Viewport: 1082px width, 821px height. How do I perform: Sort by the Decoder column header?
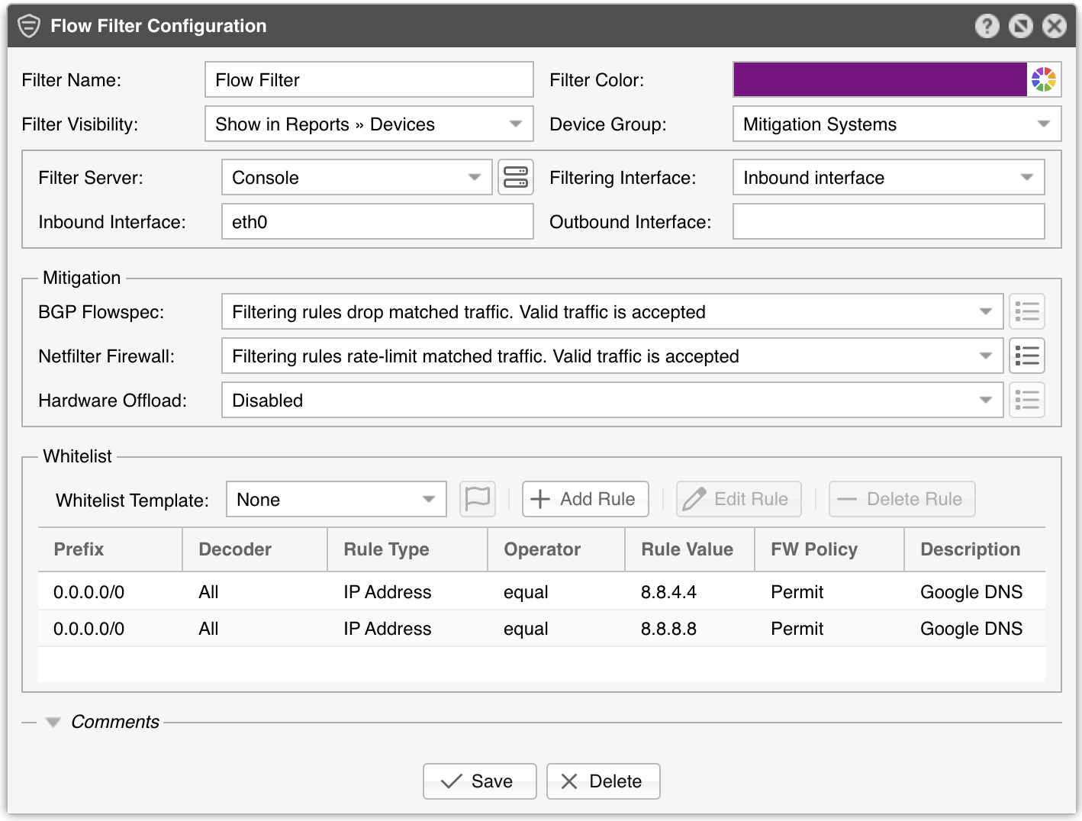coord(256,549)
